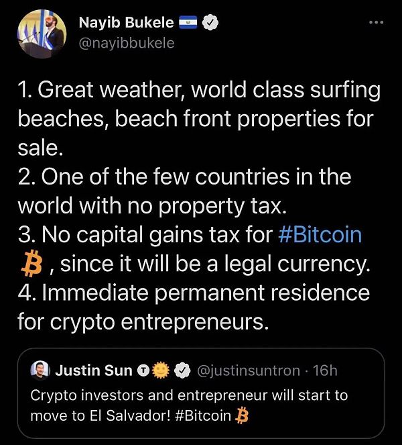Click the TRON 'T' badge icon
This screenshot has height=445, width=402.
(143, 370)
